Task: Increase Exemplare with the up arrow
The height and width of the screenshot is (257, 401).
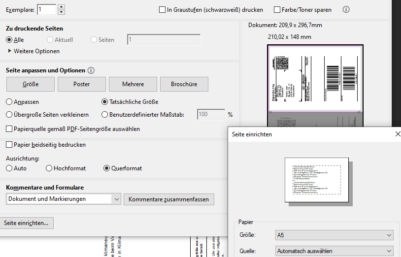Action: [61, 7]
